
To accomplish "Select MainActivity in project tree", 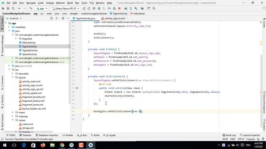I will 29,43.
